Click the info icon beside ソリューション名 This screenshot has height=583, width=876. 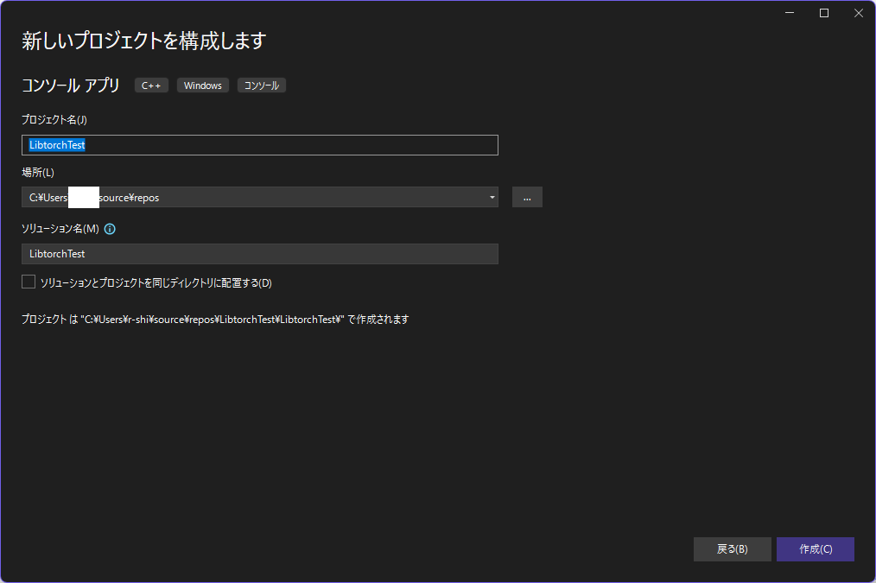coord(110,230)
